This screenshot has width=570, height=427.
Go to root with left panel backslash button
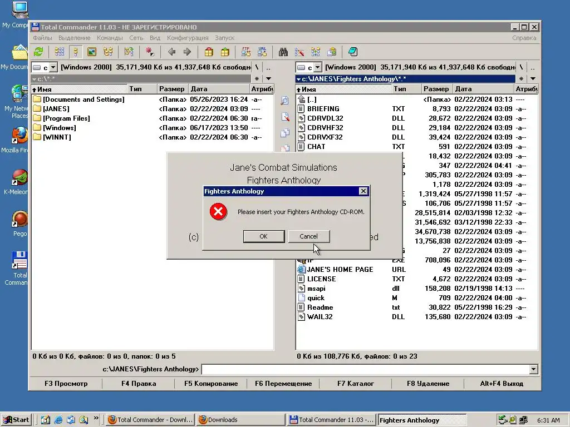257,67
